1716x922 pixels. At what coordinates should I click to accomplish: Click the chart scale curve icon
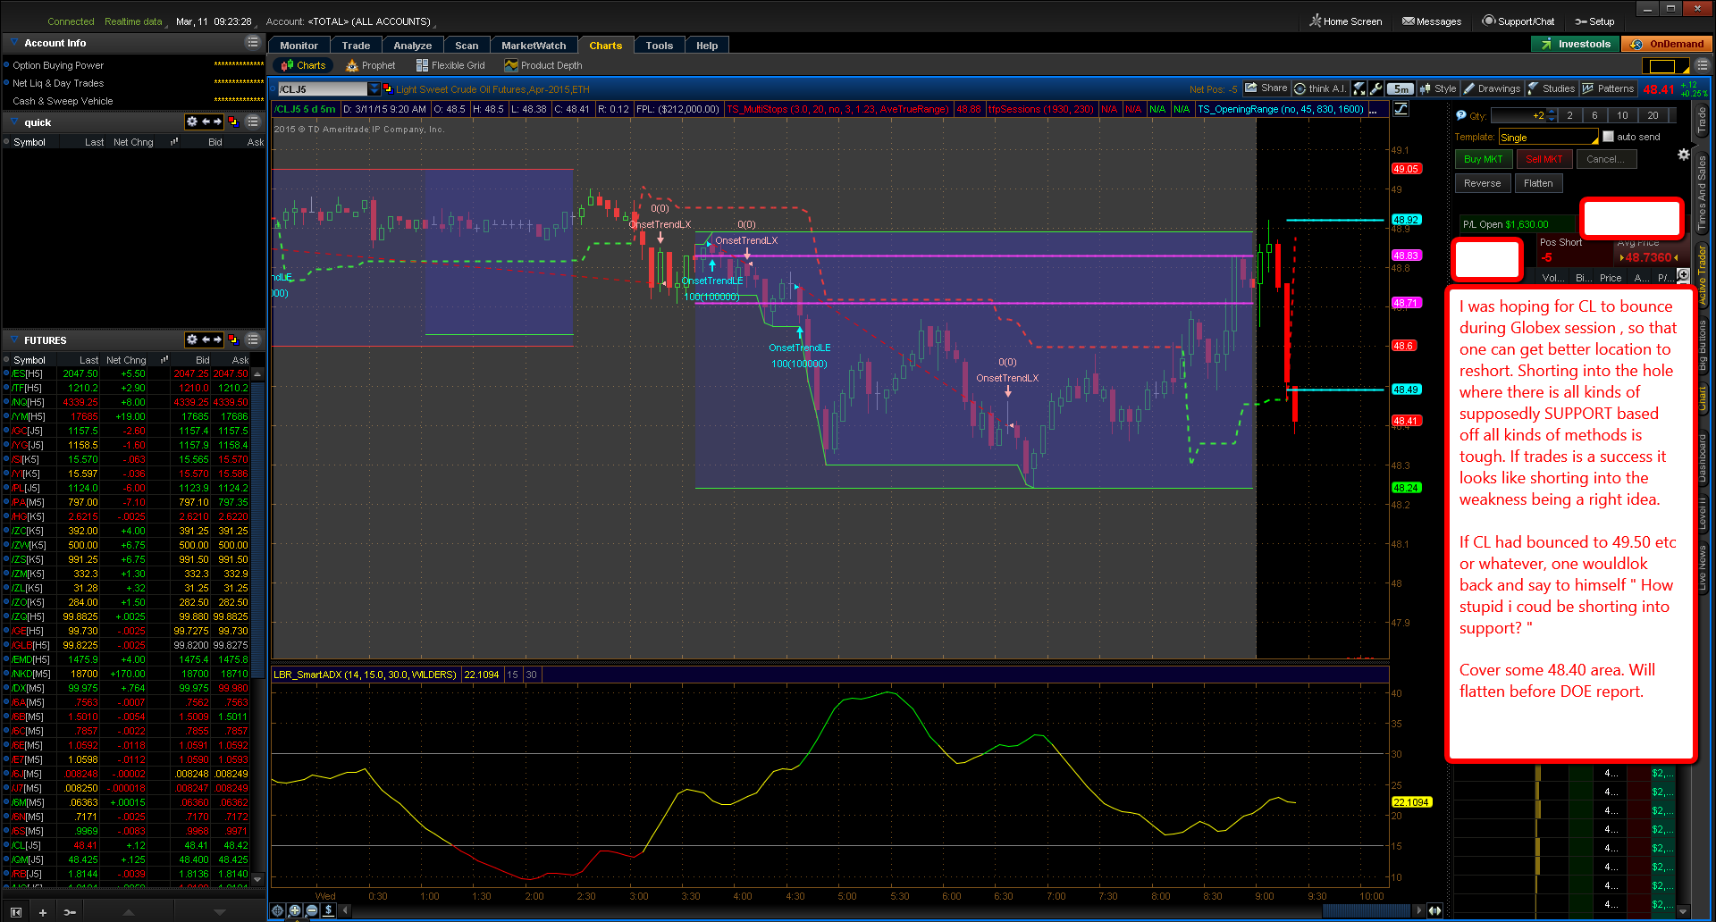tap(1401, 109)
